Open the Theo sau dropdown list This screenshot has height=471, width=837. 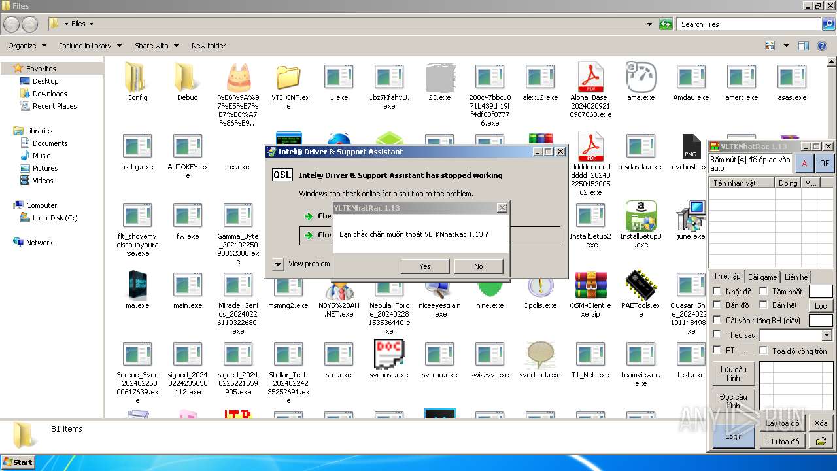pos(827,335)
